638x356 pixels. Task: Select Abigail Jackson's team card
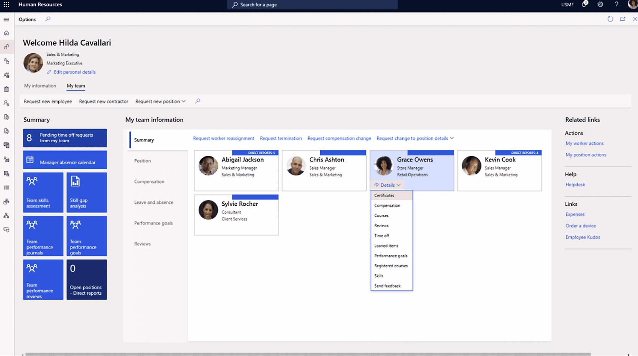coord(236,171)
